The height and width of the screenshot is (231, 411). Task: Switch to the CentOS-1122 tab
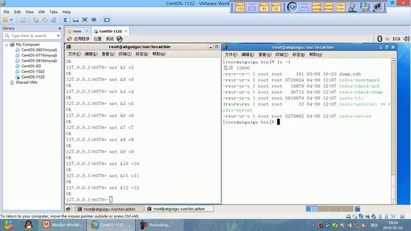tap(110, 31)
